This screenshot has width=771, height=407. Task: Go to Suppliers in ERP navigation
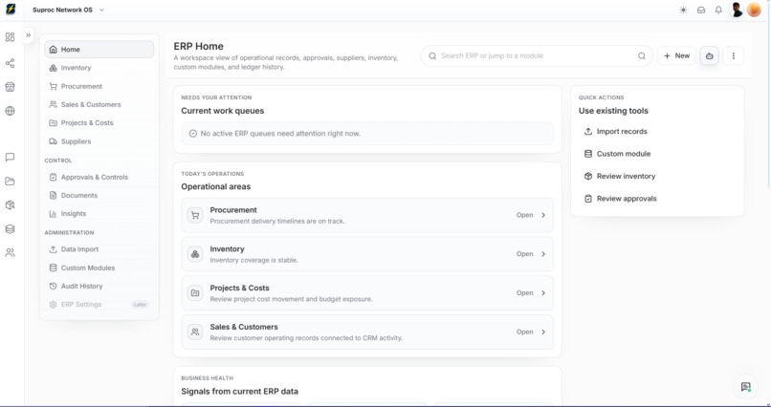99,141
